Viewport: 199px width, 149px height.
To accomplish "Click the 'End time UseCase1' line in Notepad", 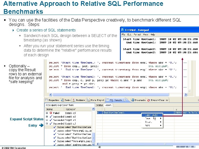I will click(x=162, y=42).
